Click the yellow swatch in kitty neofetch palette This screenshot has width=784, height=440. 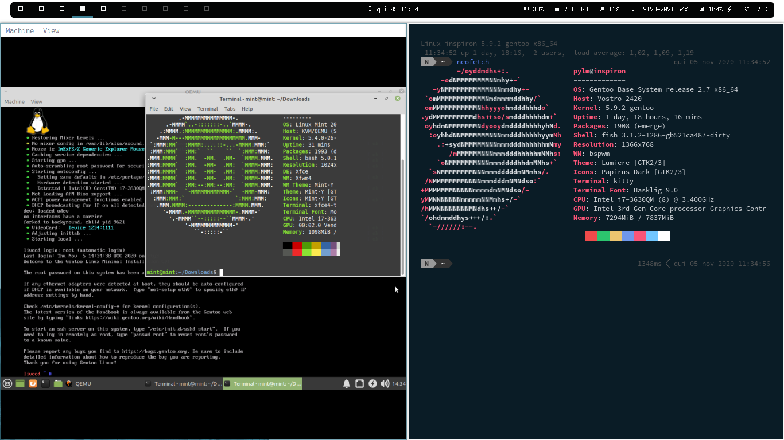coord(615,236)
